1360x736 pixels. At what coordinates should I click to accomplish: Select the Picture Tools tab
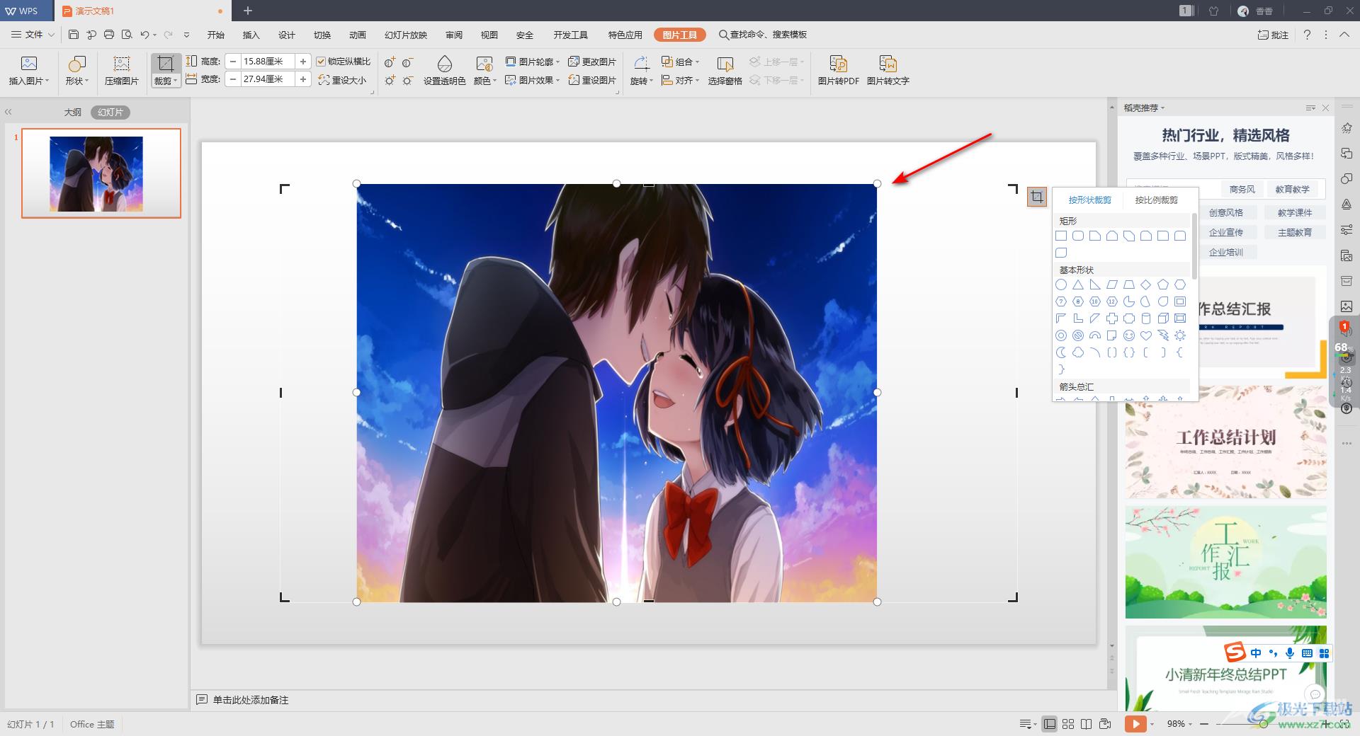click(x=680, y=35)
